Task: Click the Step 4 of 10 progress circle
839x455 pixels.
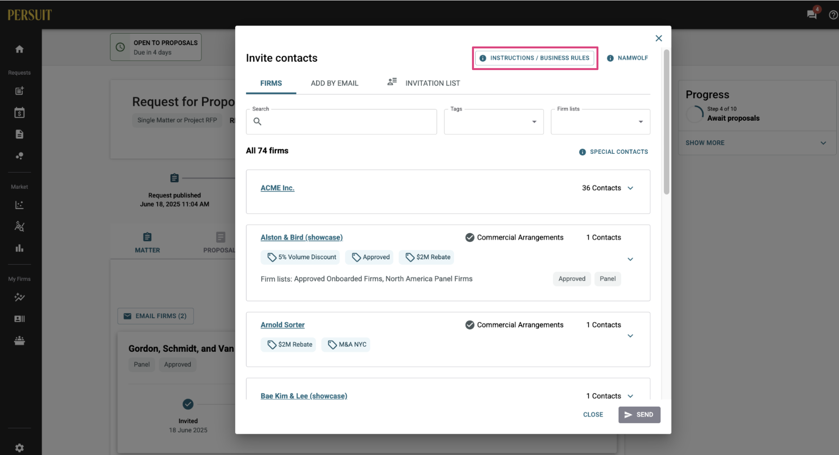Action: tap(695, 114)
